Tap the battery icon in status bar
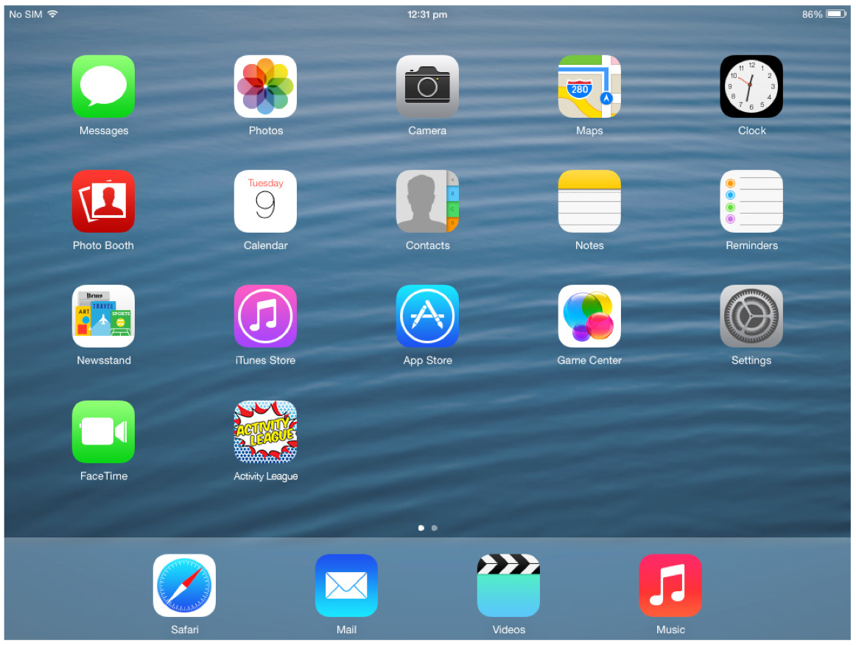856x645 pixels. (x=836, y=14)
